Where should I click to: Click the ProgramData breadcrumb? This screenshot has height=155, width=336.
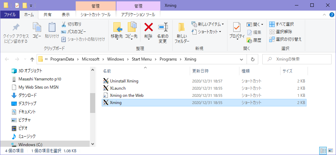pyautogui.click(x=62, y=59)
